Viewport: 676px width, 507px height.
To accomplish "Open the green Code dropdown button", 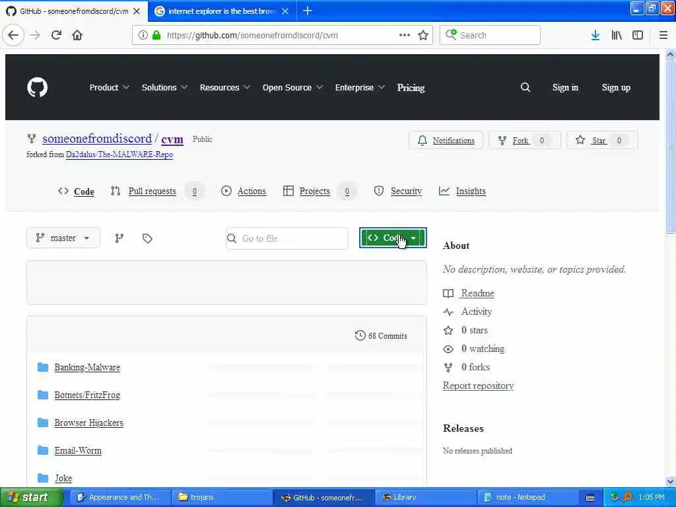I will pyautogui.click(x=393, y=238).
